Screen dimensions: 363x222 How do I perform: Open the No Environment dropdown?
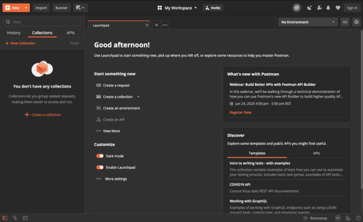308,22
